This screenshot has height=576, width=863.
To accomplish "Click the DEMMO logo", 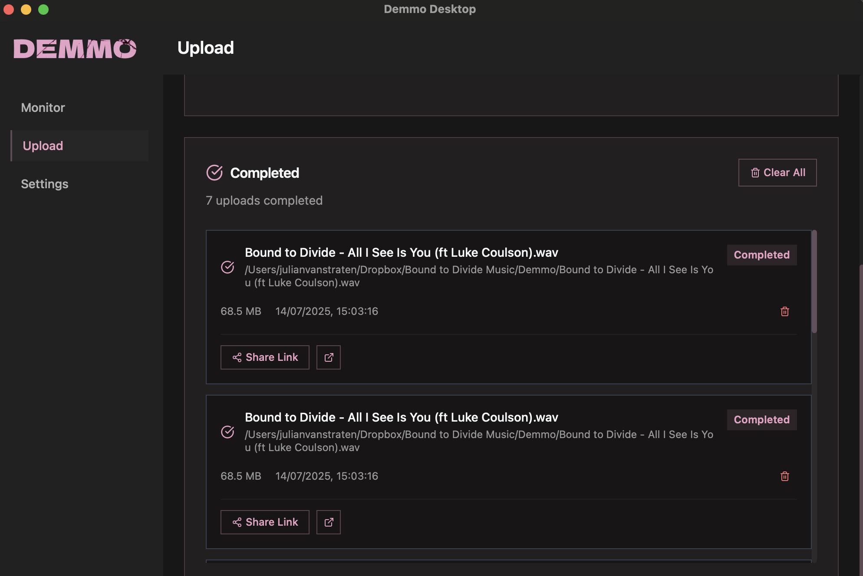I will point(75,48).
